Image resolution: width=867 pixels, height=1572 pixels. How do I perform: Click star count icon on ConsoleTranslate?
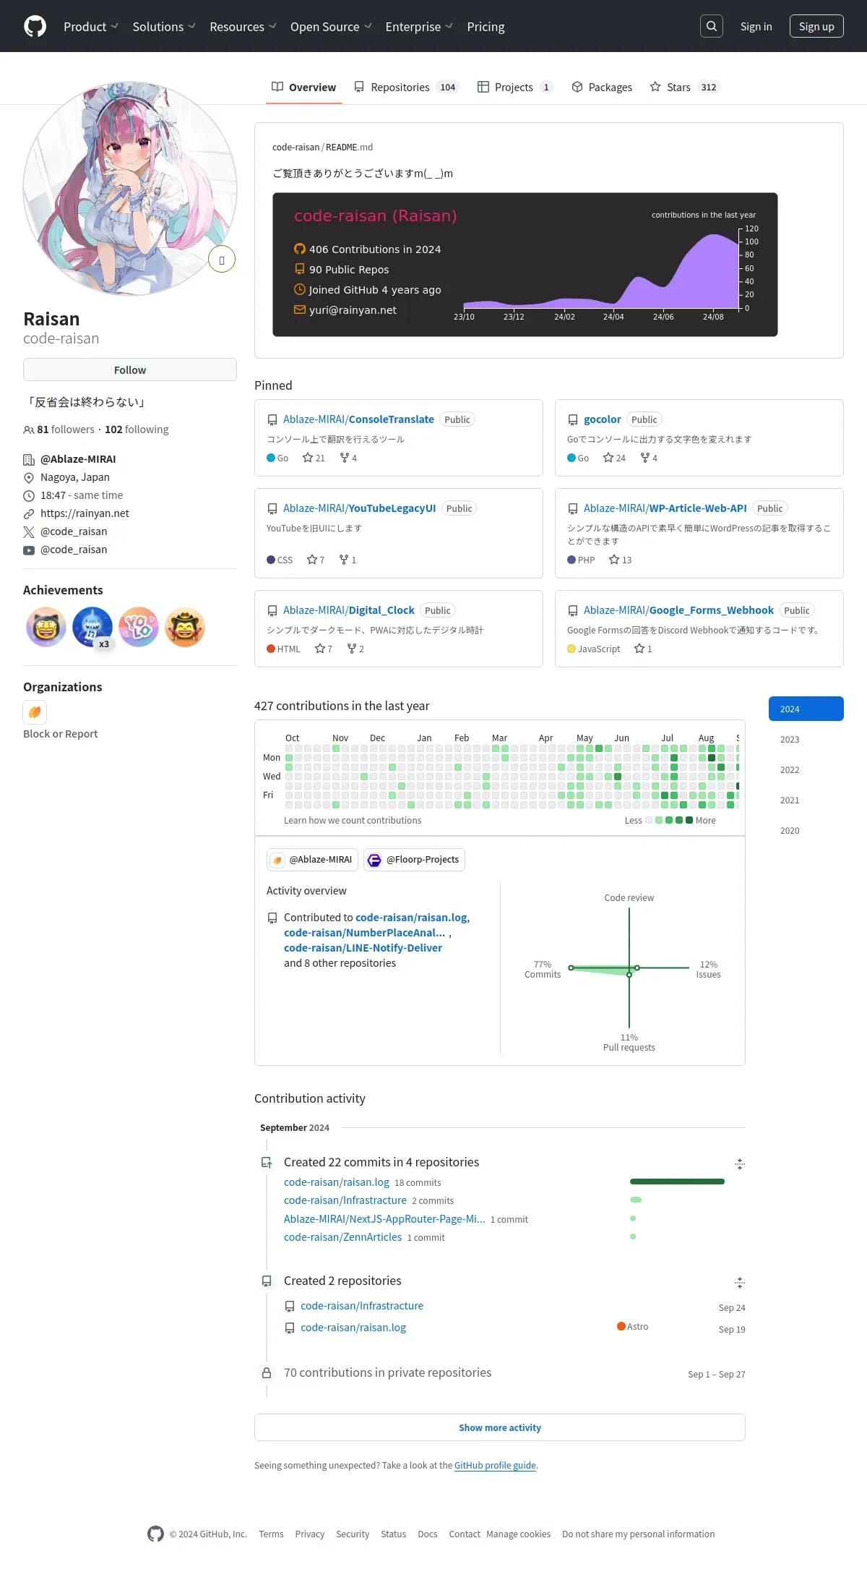(x=308, y=458)
